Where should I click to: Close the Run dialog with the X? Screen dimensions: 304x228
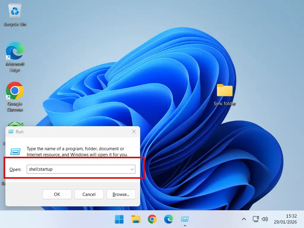tap(134, 132)
